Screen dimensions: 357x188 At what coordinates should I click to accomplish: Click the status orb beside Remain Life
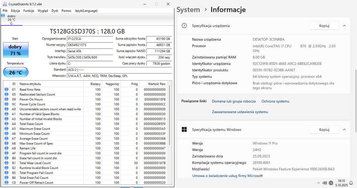click(6, 148)
